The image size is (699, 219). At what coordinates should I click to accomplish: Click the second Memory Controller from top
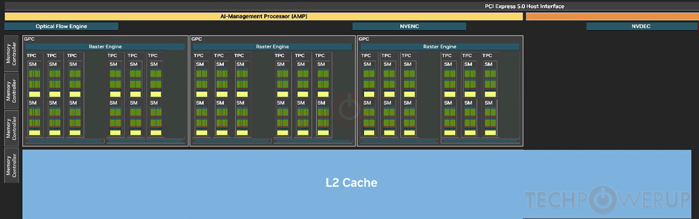tap(11, 90)
